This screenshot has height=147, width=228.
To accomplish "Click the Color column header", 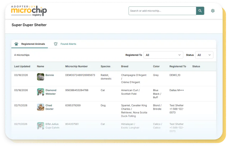I will tap(156, 67).
